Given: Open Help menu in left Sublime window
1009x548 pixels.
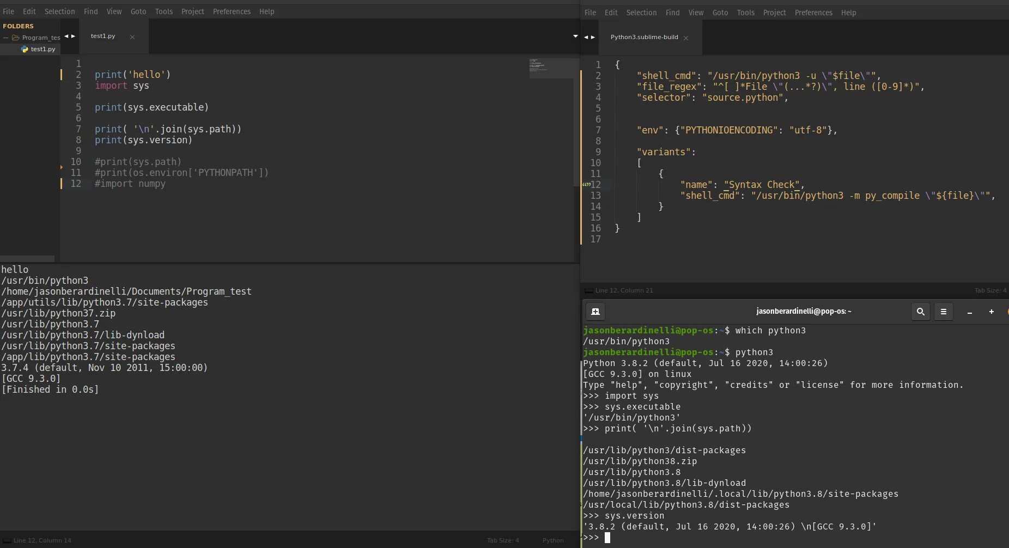Looking at the screenshot, I should point(266,11).
